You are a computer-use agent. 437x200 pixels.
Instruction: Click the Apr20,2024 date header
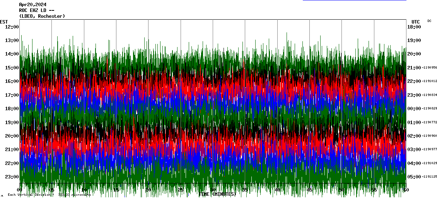click(33, 5)
